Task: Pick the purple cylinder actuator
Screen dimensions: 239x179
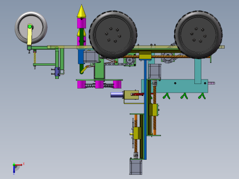Action: (117, 95)
